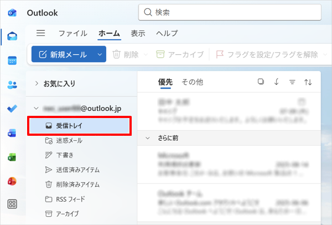This screenshot has height=225, width=332.
Task: Open the Calendar in the sidebar
Action: (12, 60)
